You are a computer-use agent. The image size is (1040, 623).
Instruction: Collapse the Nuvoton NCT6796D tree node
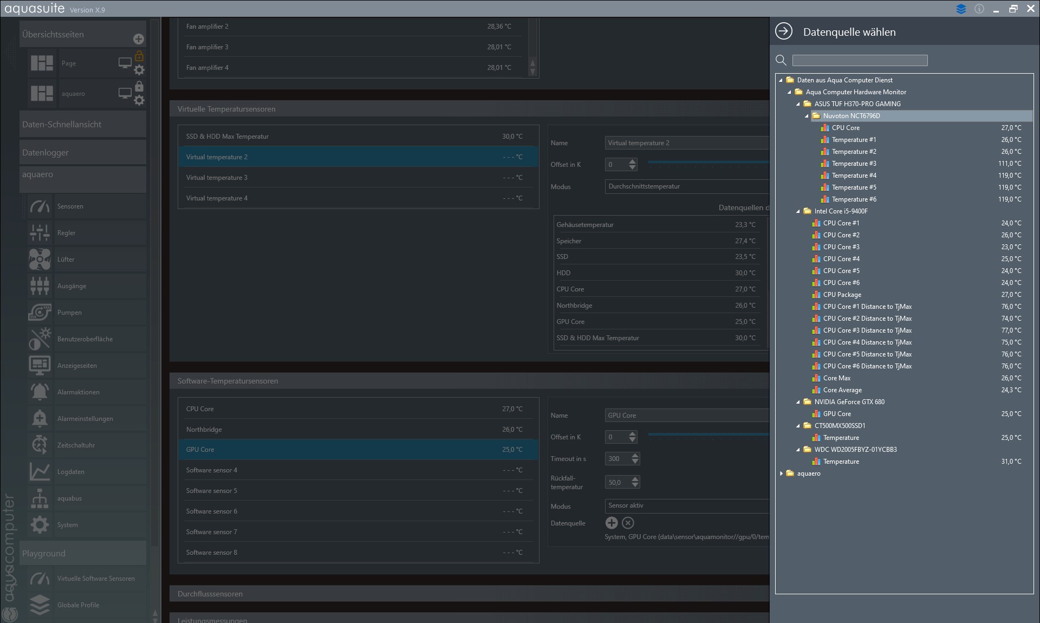click(x=807, y=116)
